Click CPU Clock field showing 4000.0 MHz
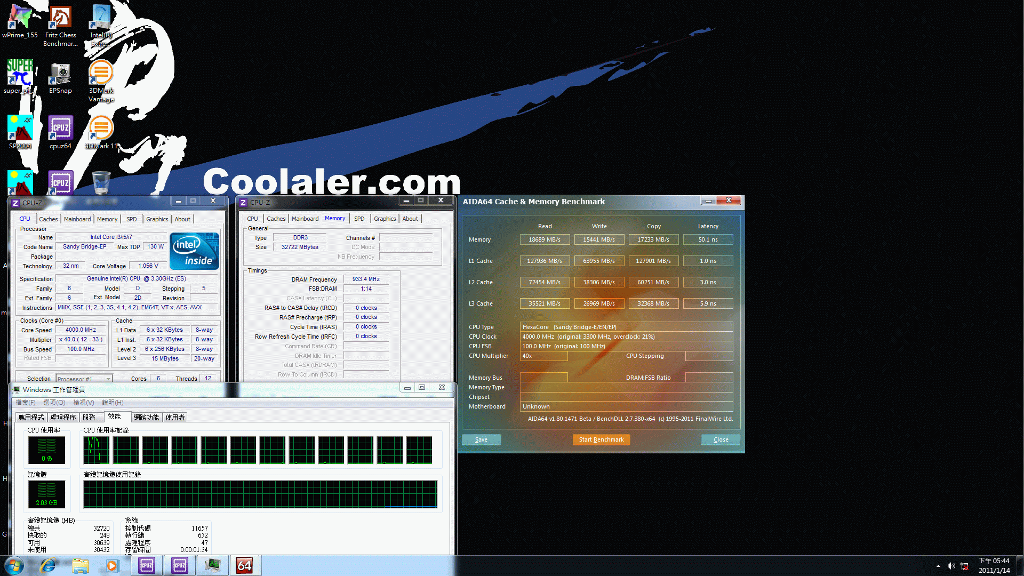1024x576 pixels. point(626,337)
